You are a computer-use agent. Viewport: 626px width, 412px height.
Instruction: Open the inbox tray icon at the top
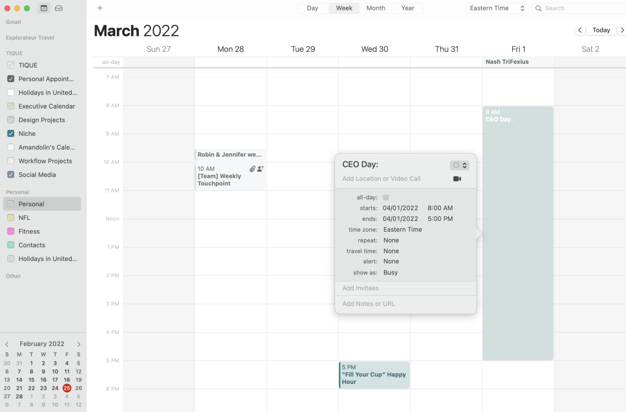coord(59,8)
